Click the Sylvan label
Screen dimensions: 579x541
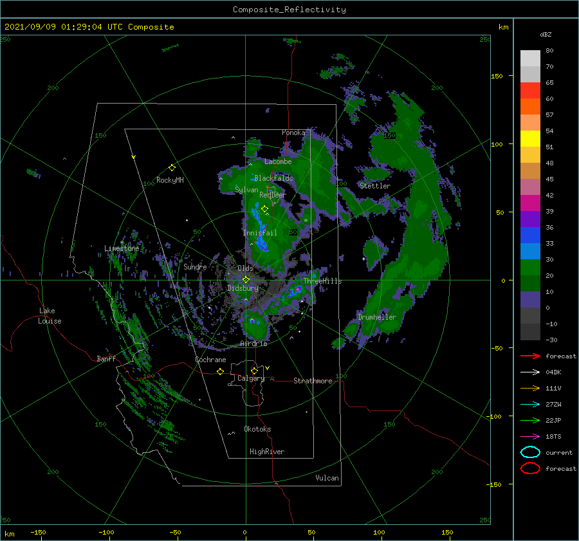click(246, 190)
